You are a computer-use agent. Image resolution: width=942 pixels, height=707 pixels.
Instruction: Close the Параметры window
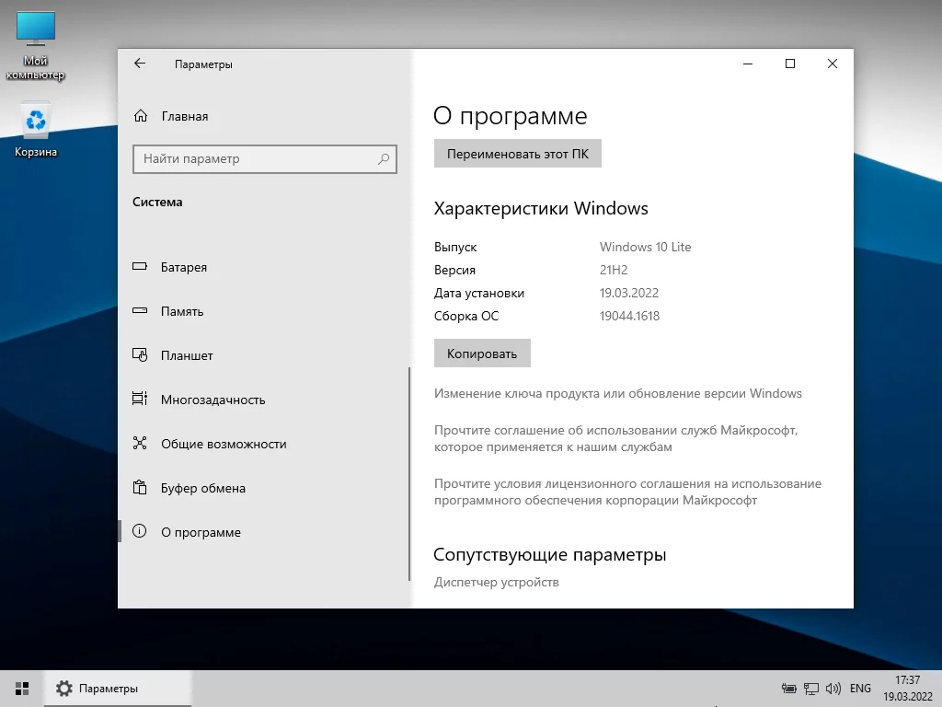(832, 64)
